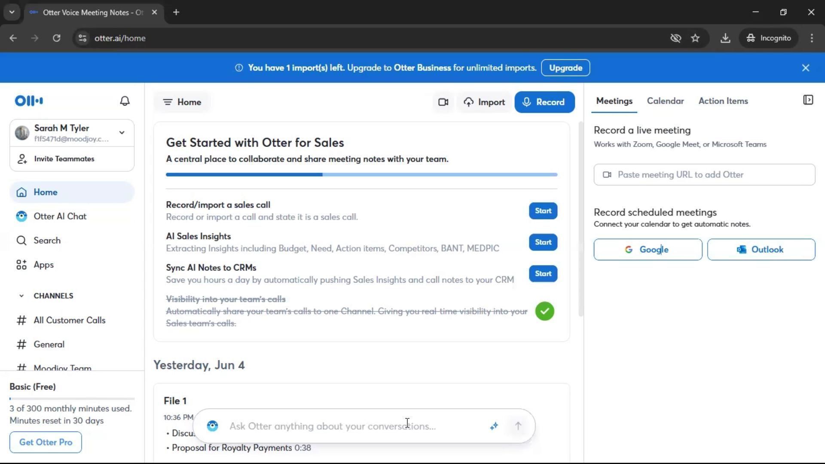The width and height of the screenshot is (825, 464).
Task: Open the Search page in sidebar
Action: tap(47, 241)
